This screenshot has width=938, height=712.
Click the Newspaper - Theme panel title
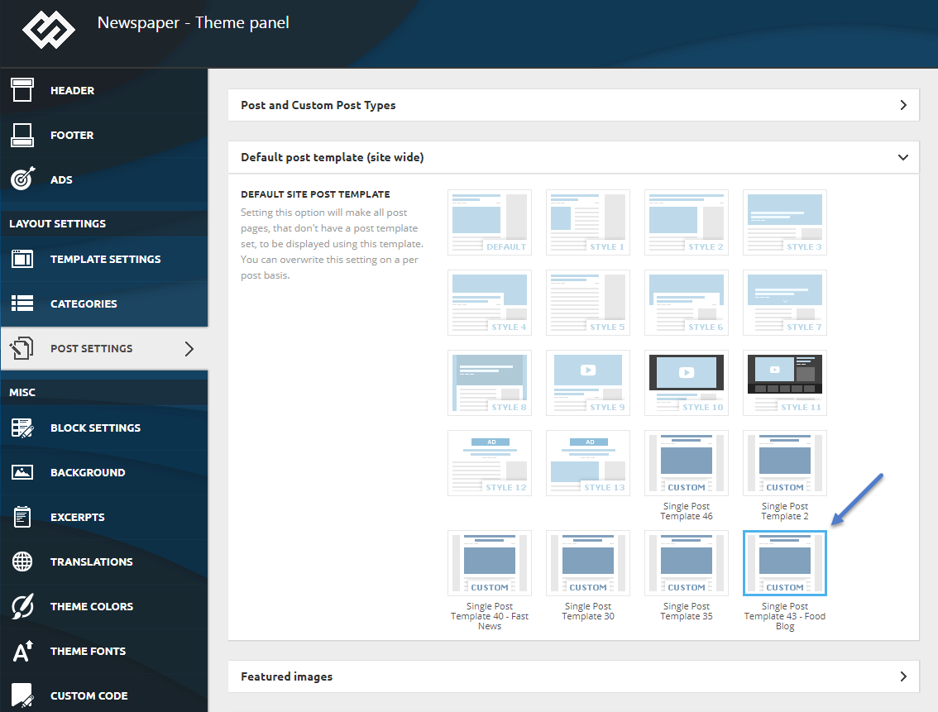[194, 22]
